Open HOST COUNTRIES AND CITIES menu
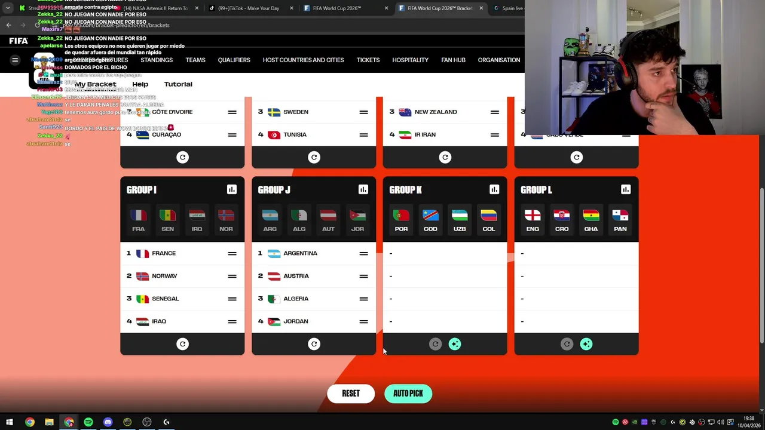This screenshot has width=765, height=430. click(303, 60)
